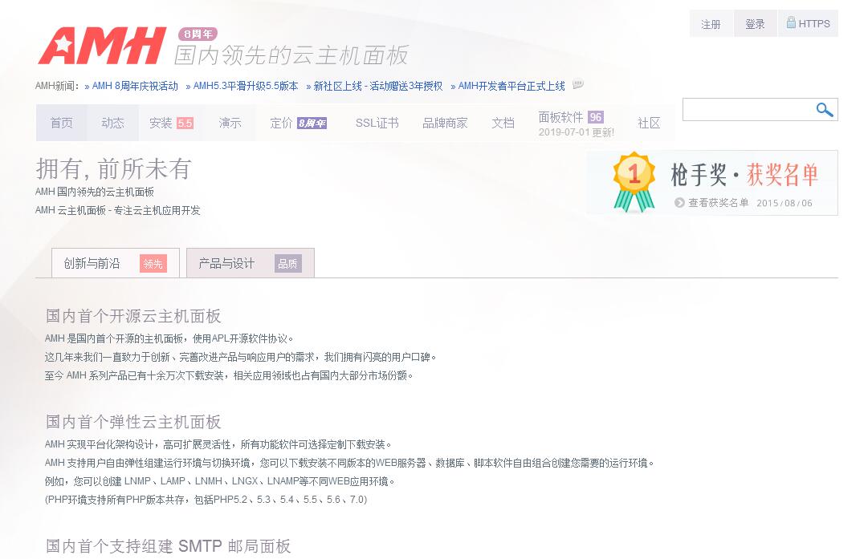Click the arrow icon beside 查看获奖名单
The width and height of the screenshot is (868, 559).
click(x=679, y=203)
